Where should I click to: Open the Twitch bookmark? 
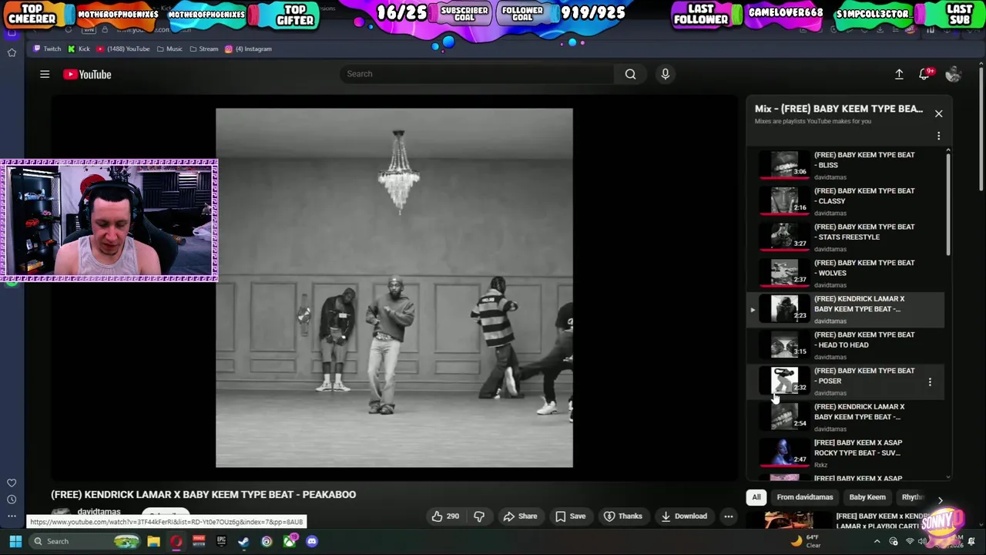click(x=47, y=49)
